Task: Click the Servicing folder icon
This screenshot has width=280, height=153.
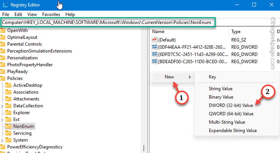Action: click(8, 133)
